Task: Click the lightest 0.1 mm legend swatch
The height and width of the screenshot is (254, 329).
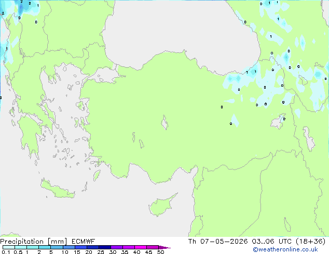Action: click(x=9, y=247)
